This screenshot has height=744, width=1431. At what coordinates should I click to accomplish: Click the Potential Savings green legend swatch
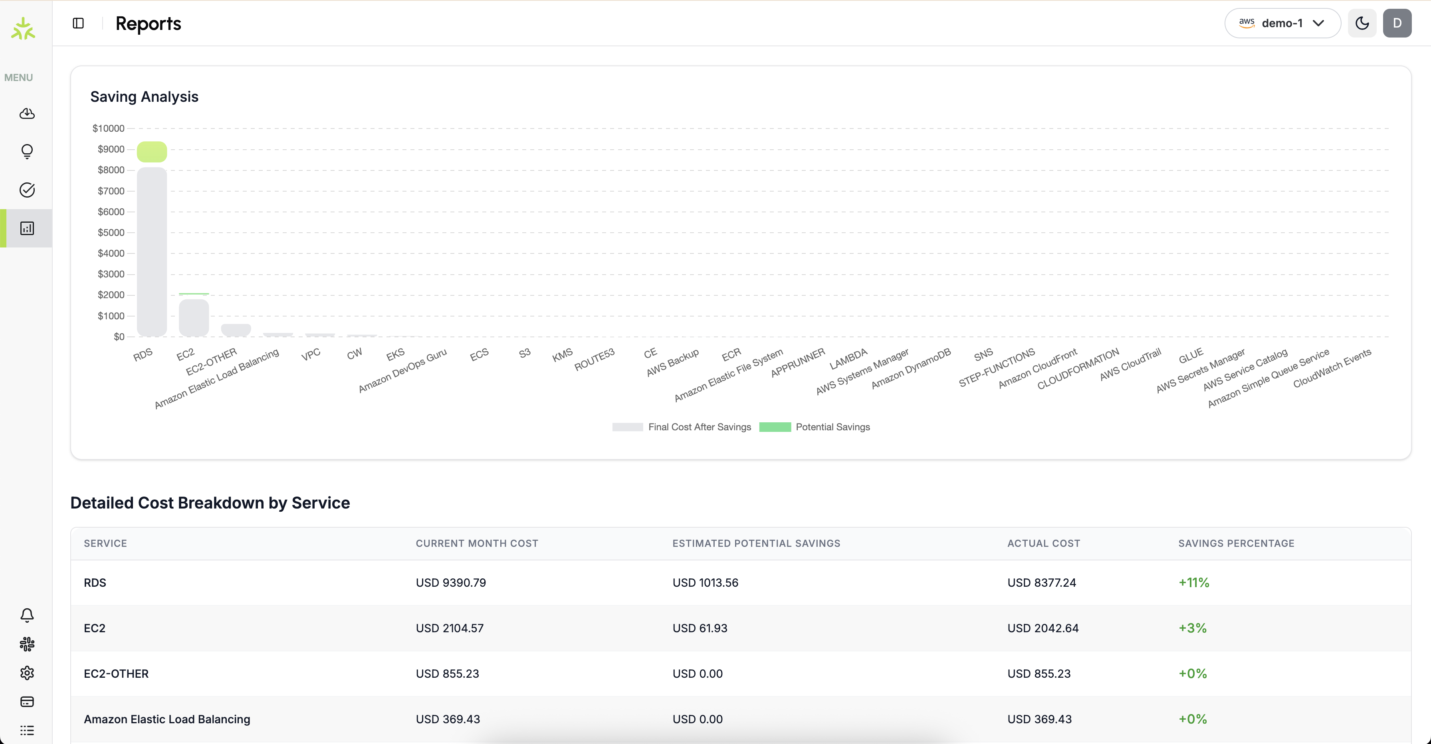click(775, 427)
